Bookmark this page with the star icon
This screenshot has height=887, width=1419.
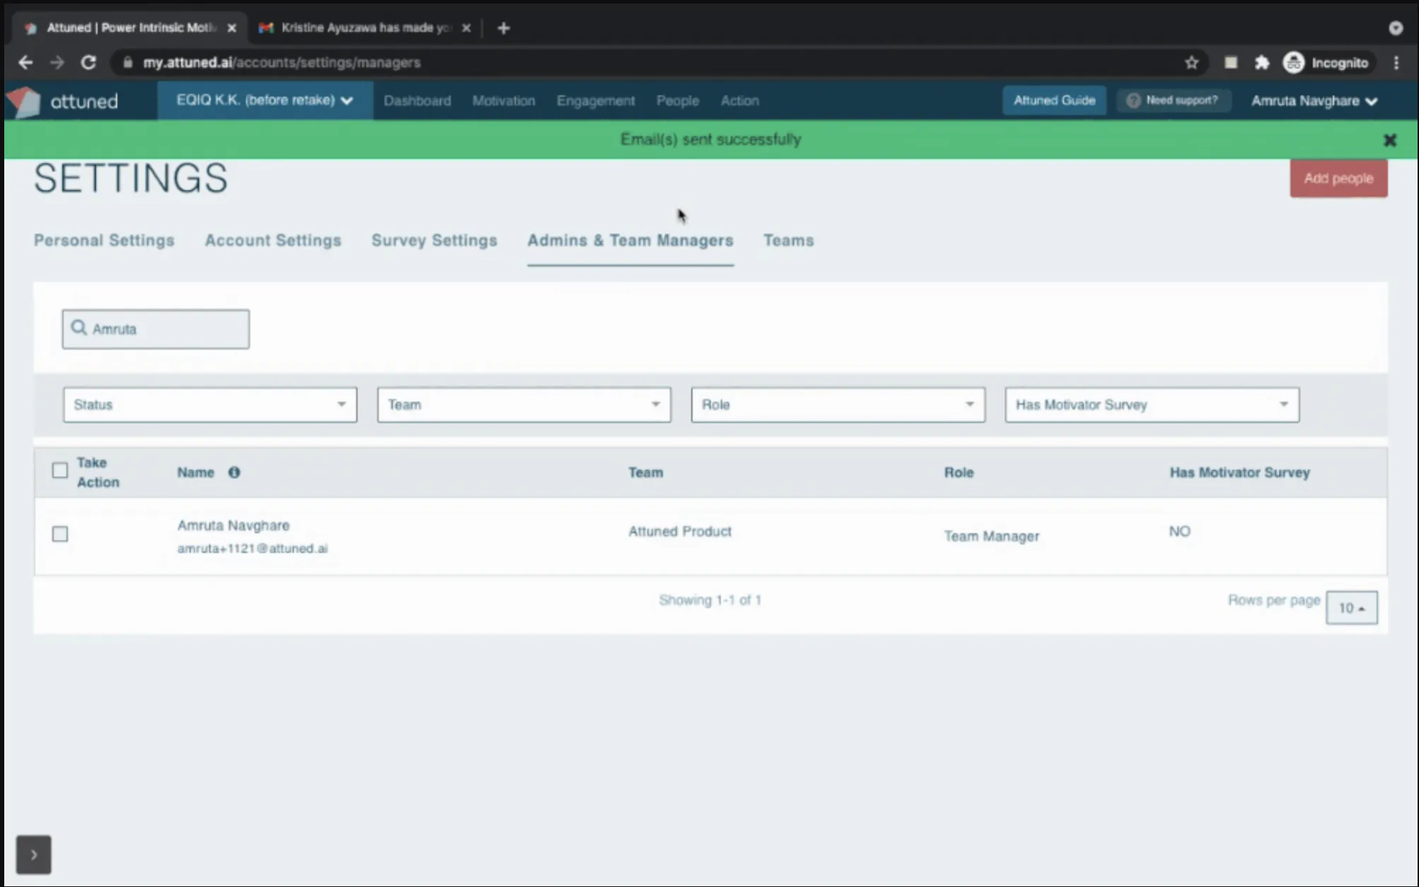pos(1191,63)
